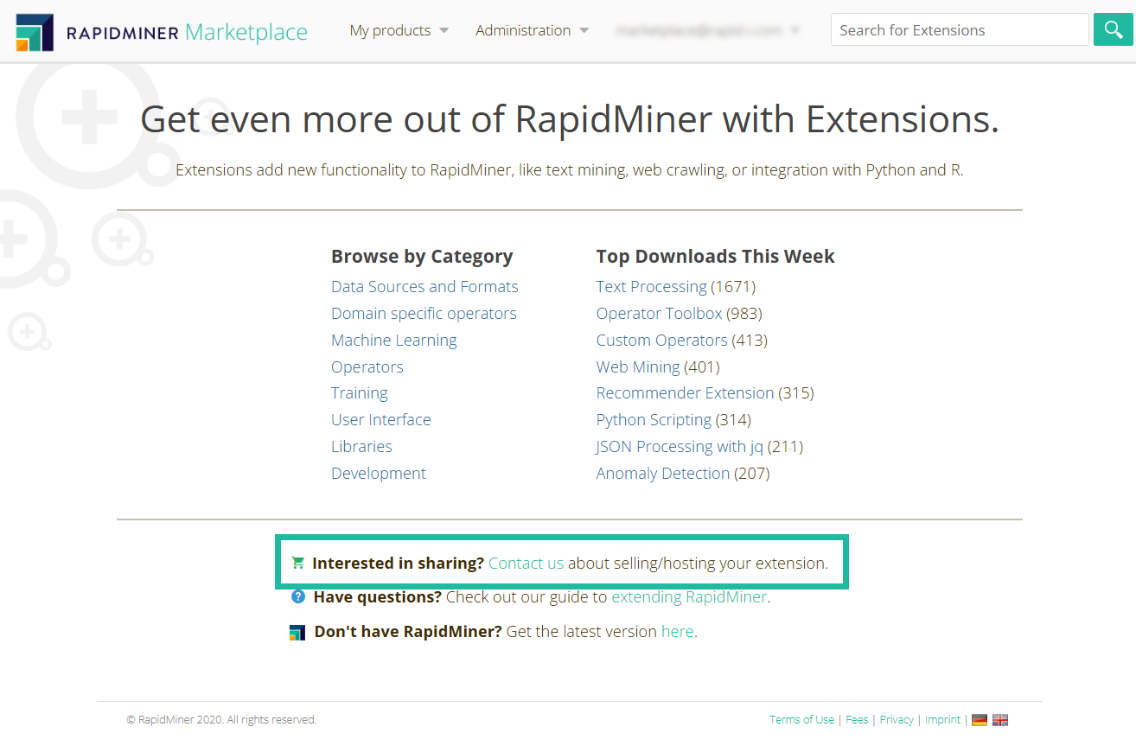Browse the Machine Learning category

393,340
